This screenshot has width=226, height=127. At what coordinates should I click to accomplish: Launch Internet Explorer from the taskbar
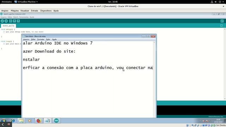13,121
